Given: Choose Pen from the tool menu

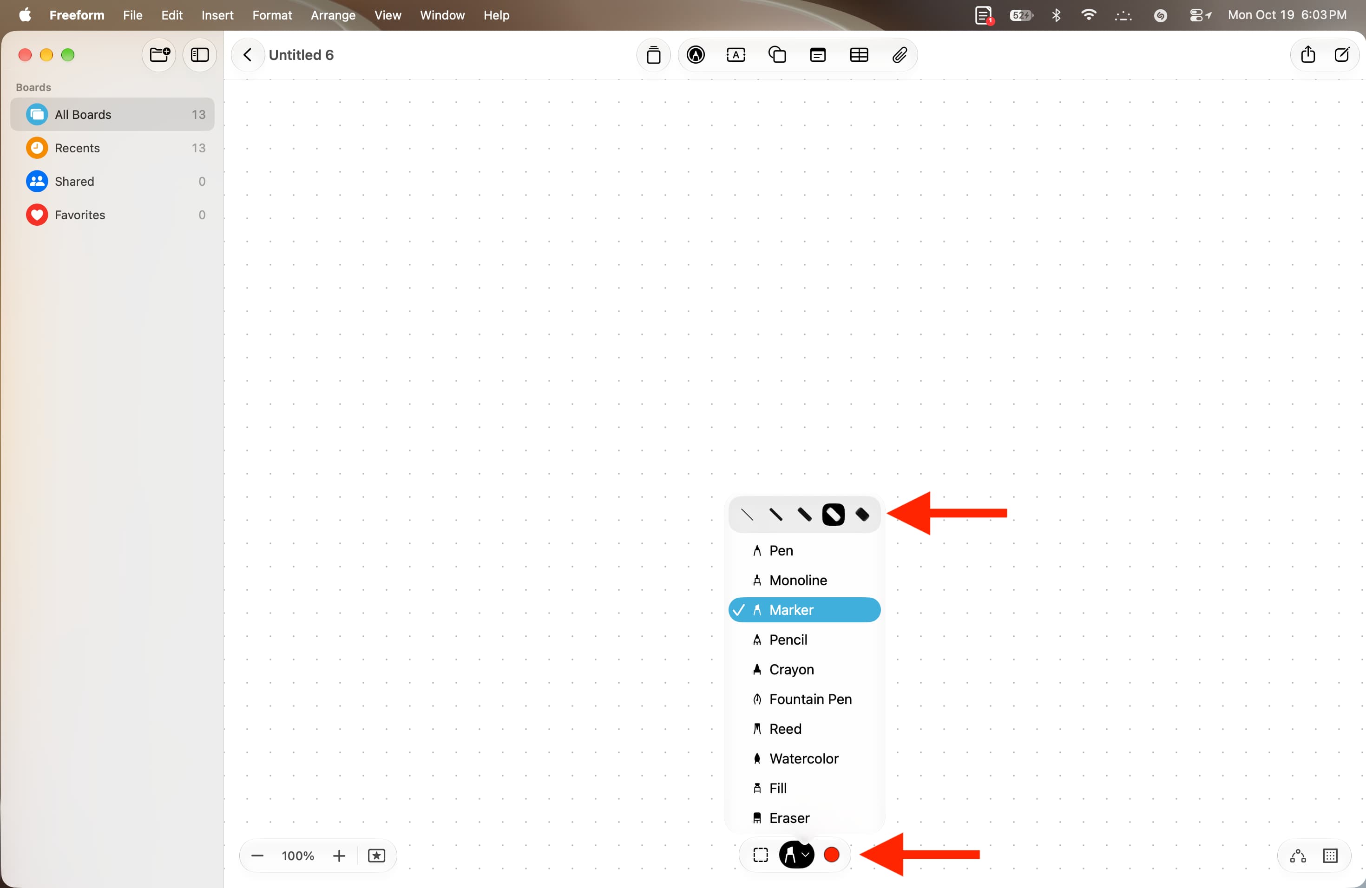Looking at the screenshot, I should [x=804, y=551].
